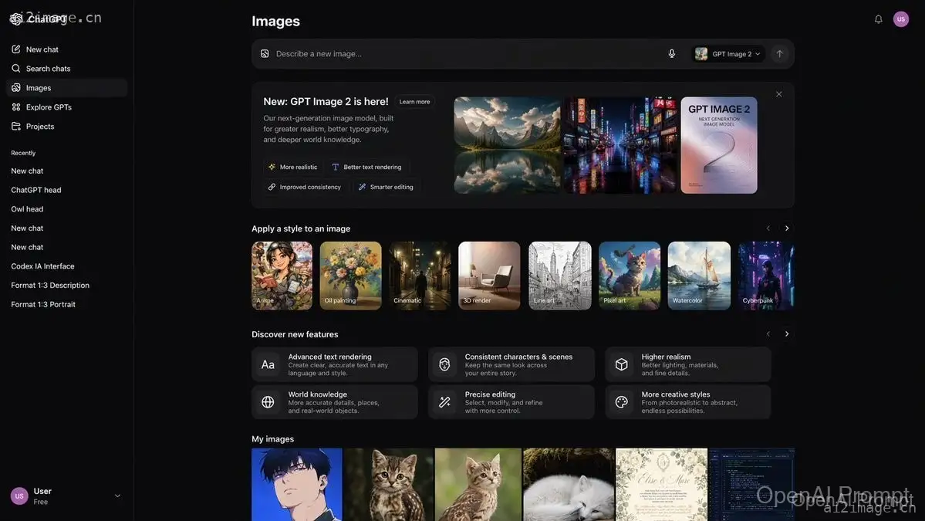925x521 pixels.
Task: Open the anime boy image in My images
Action: pyautogui.click(x=297, y=485)
